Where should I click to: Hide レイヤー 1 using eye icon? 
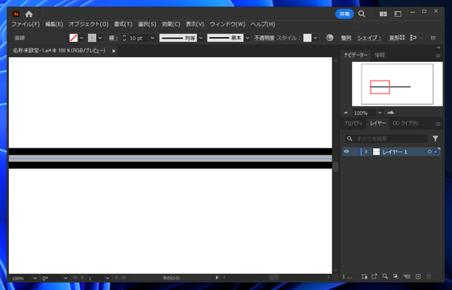coord(346,151)
